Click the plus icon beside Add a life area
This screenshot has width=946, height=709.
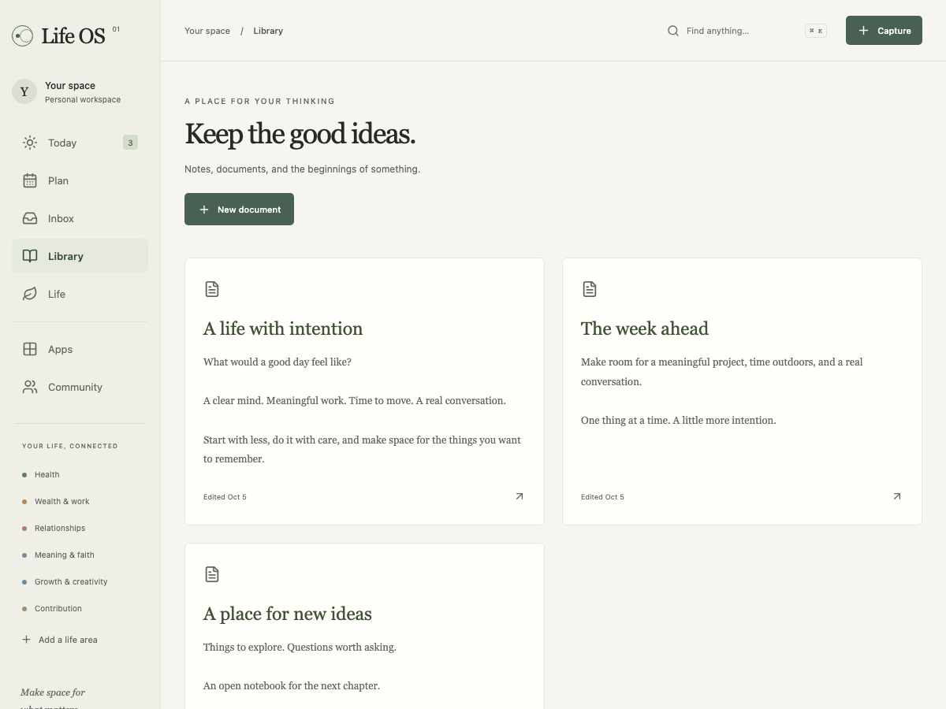(26, 640)
